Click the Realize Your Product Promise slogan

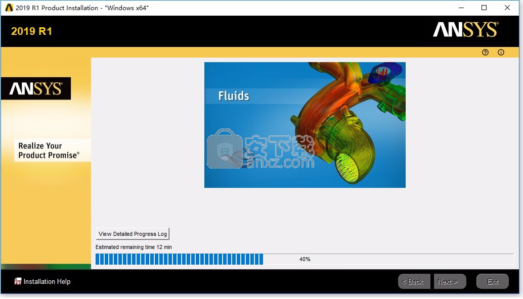[49, 151]
